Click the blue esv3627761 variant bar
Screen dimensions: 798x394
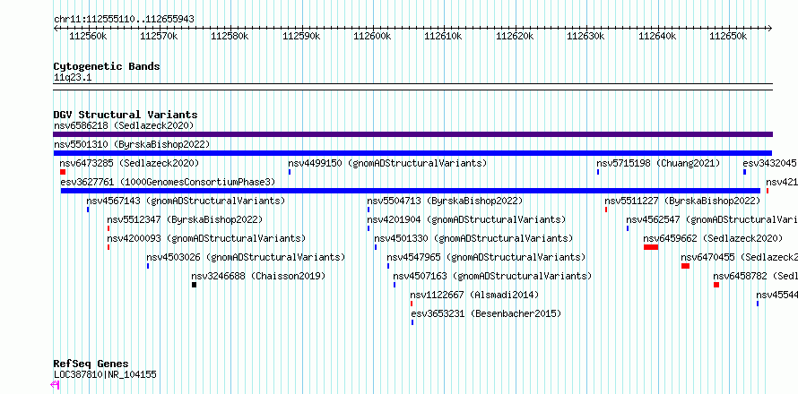pos(410,191)
